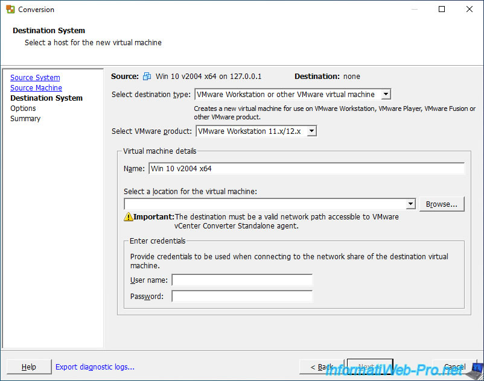
Task: Select Destination System step in sidebar
Action: (x=46, y=98)
